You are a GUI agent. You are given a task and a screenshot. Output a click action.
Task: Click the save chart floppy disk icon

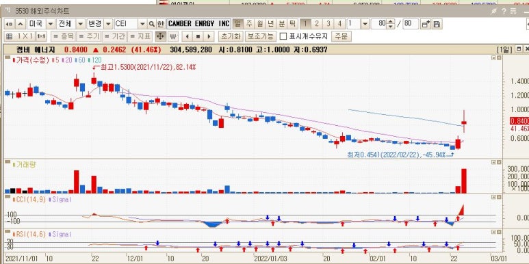(x=437, y=24)
